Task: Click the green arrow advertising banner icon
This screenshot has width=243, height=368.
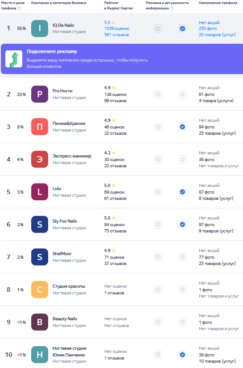Action: (x=14, y=59)
